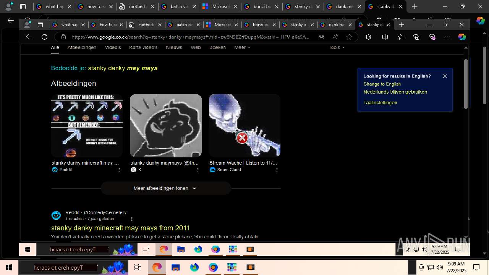
Task: Open Collections icon in front window toolbar
Action: tap(416, 37)
